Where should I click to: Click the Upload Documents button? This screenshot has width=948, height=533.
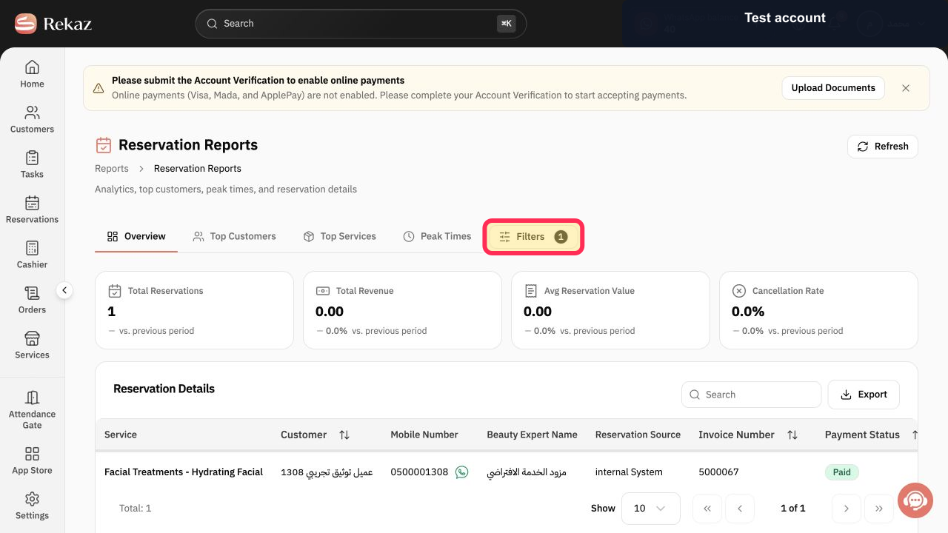coord(833,88)
